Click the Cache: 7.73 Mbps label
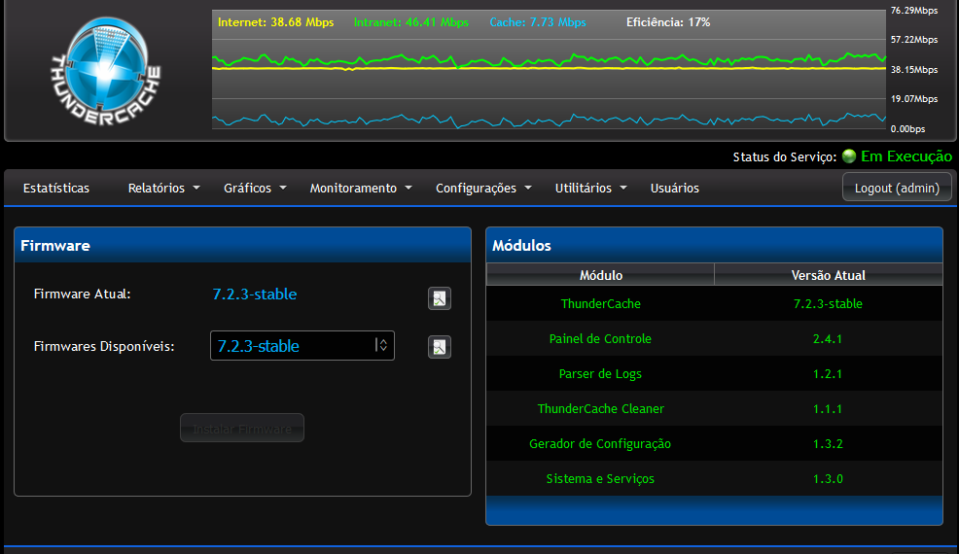Viewport: 959px width, 554px height. tap(538, 22)
